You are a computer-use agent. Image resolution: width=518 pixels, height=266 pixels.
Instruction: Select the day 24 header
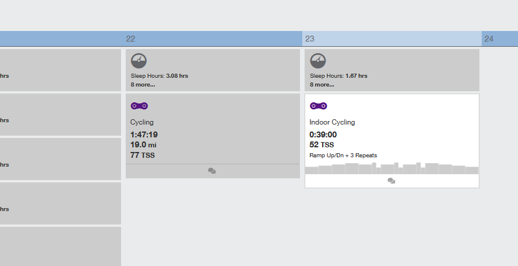500,39
